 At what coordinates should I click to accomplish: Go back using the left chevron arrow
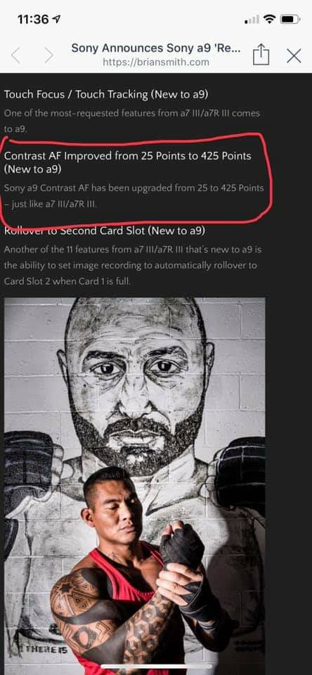(x=16, y=56)
